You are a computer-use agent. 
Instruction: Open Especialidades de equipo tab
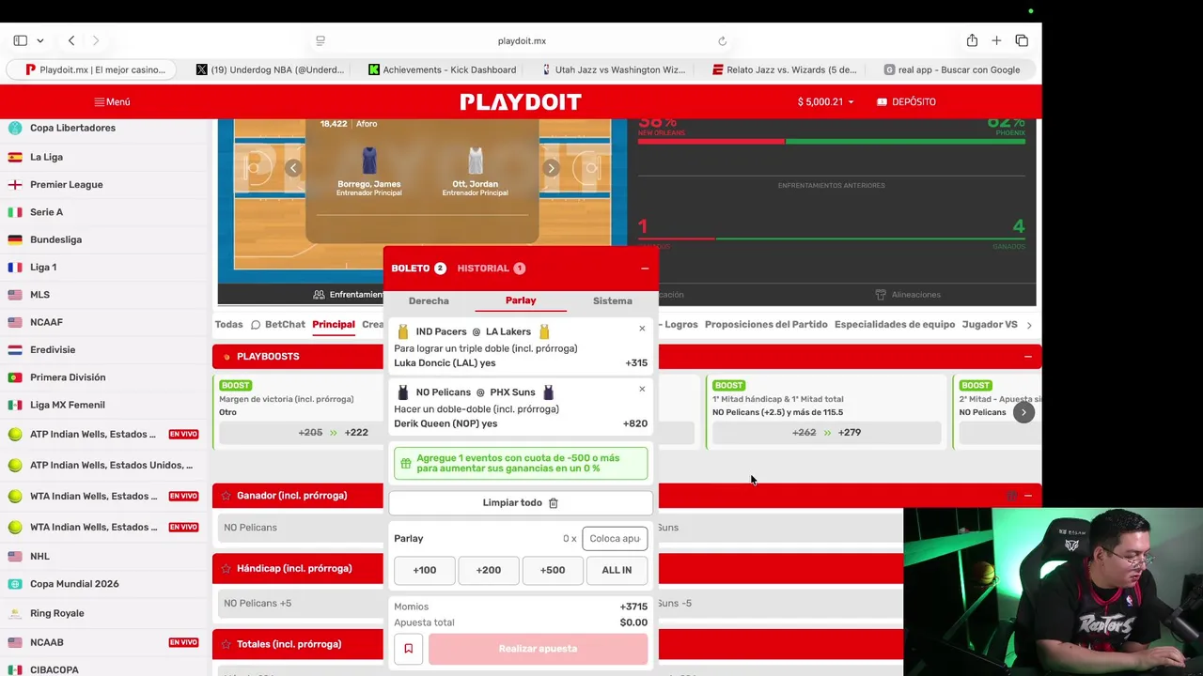895,325
